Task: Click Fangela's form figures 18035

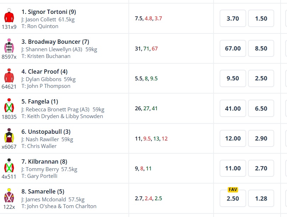Action: point(9,116)
